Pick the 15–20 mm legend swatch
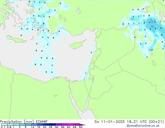Viewport: 165px width, 128px height. tap(41, 125)
